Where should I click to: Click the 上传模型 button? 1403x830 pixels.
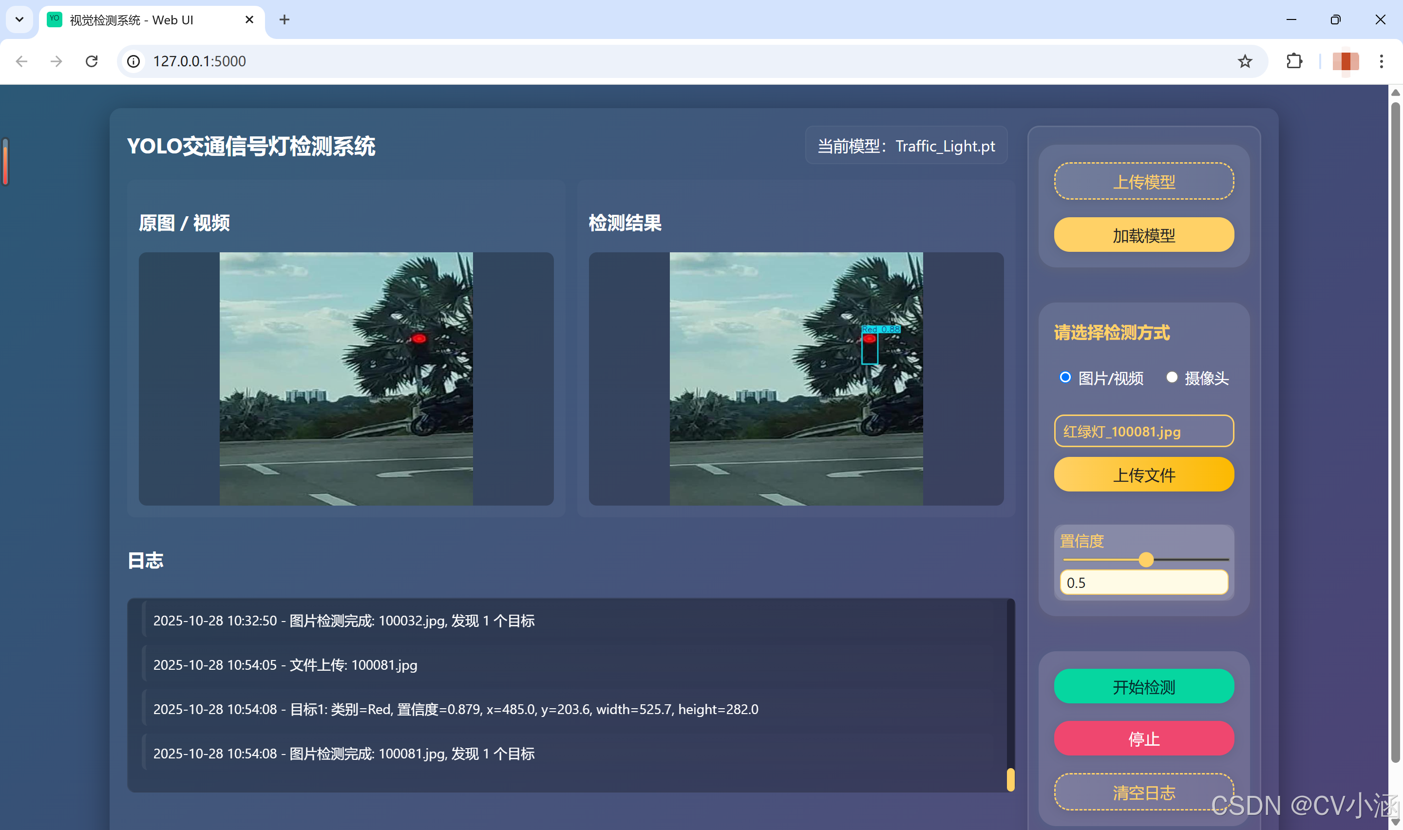tap(1143, 181)
